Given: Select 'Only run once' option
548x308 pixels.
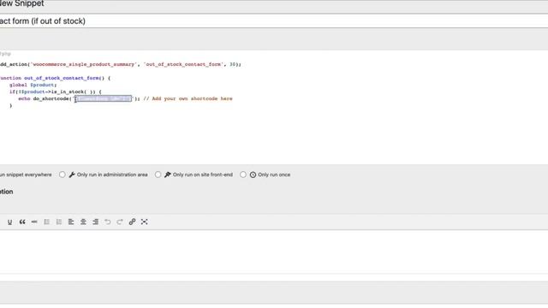Looking at the screenshot, I should (x=243, y=175).
